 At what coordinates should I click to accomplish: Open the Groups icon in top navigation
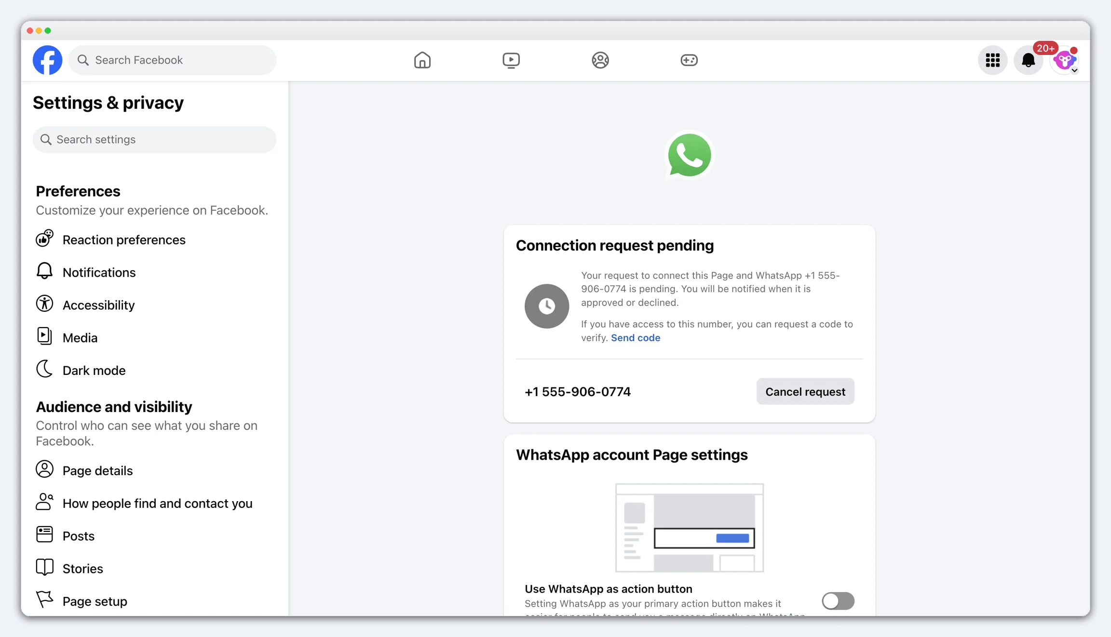[x=600, y=60]
